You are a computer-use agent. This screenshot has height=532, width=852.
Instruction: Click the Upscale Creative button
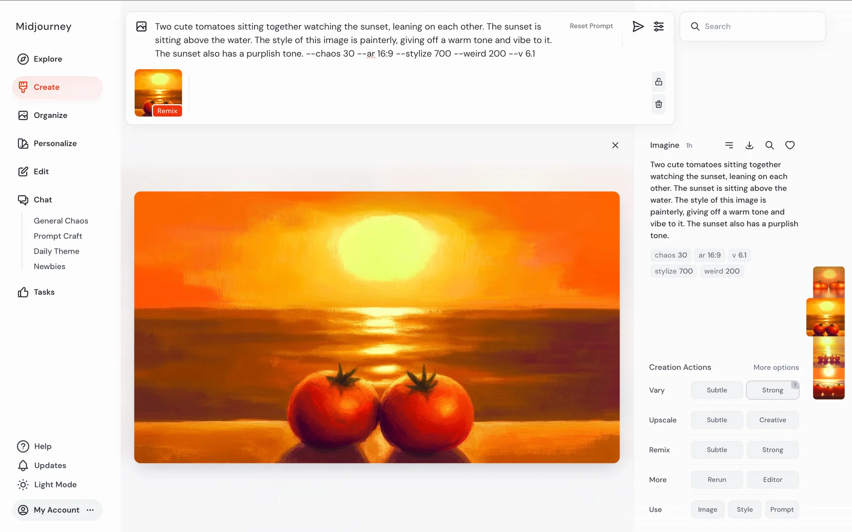(x=772, y=420)
